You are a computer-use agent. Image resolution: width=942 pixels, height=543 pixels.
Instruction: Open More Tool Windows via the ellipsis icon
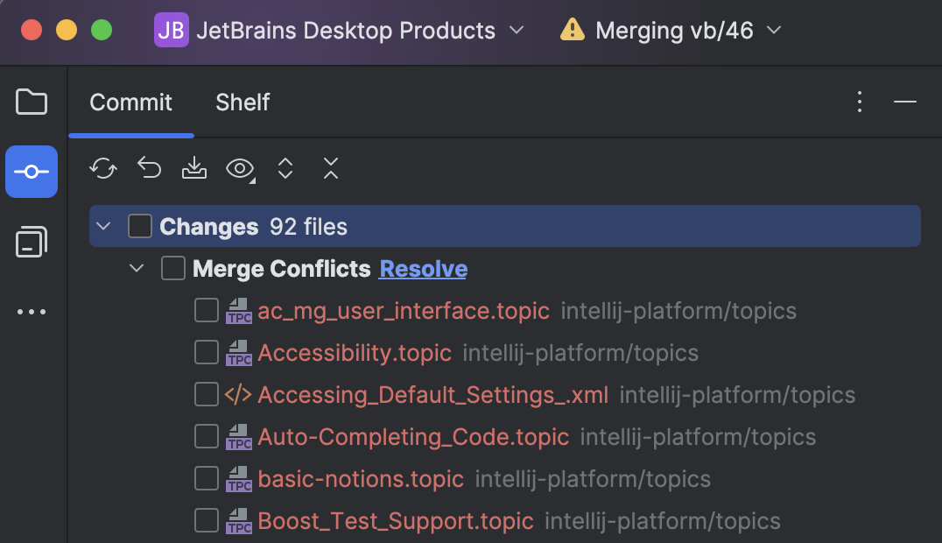32,312
